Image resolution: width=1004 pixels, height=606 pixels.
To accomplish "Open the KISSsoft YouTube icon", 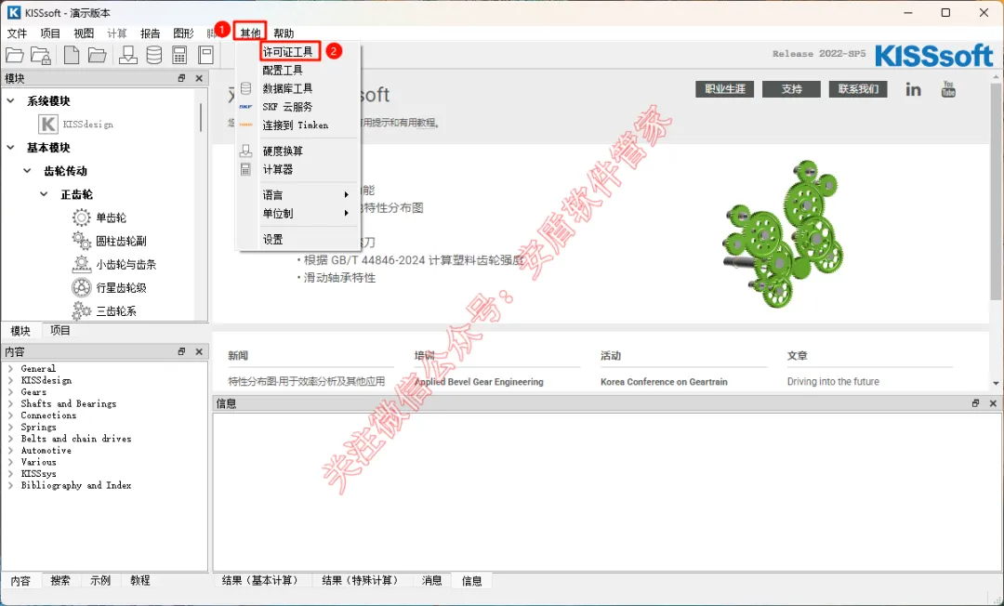I will (948, 89).
